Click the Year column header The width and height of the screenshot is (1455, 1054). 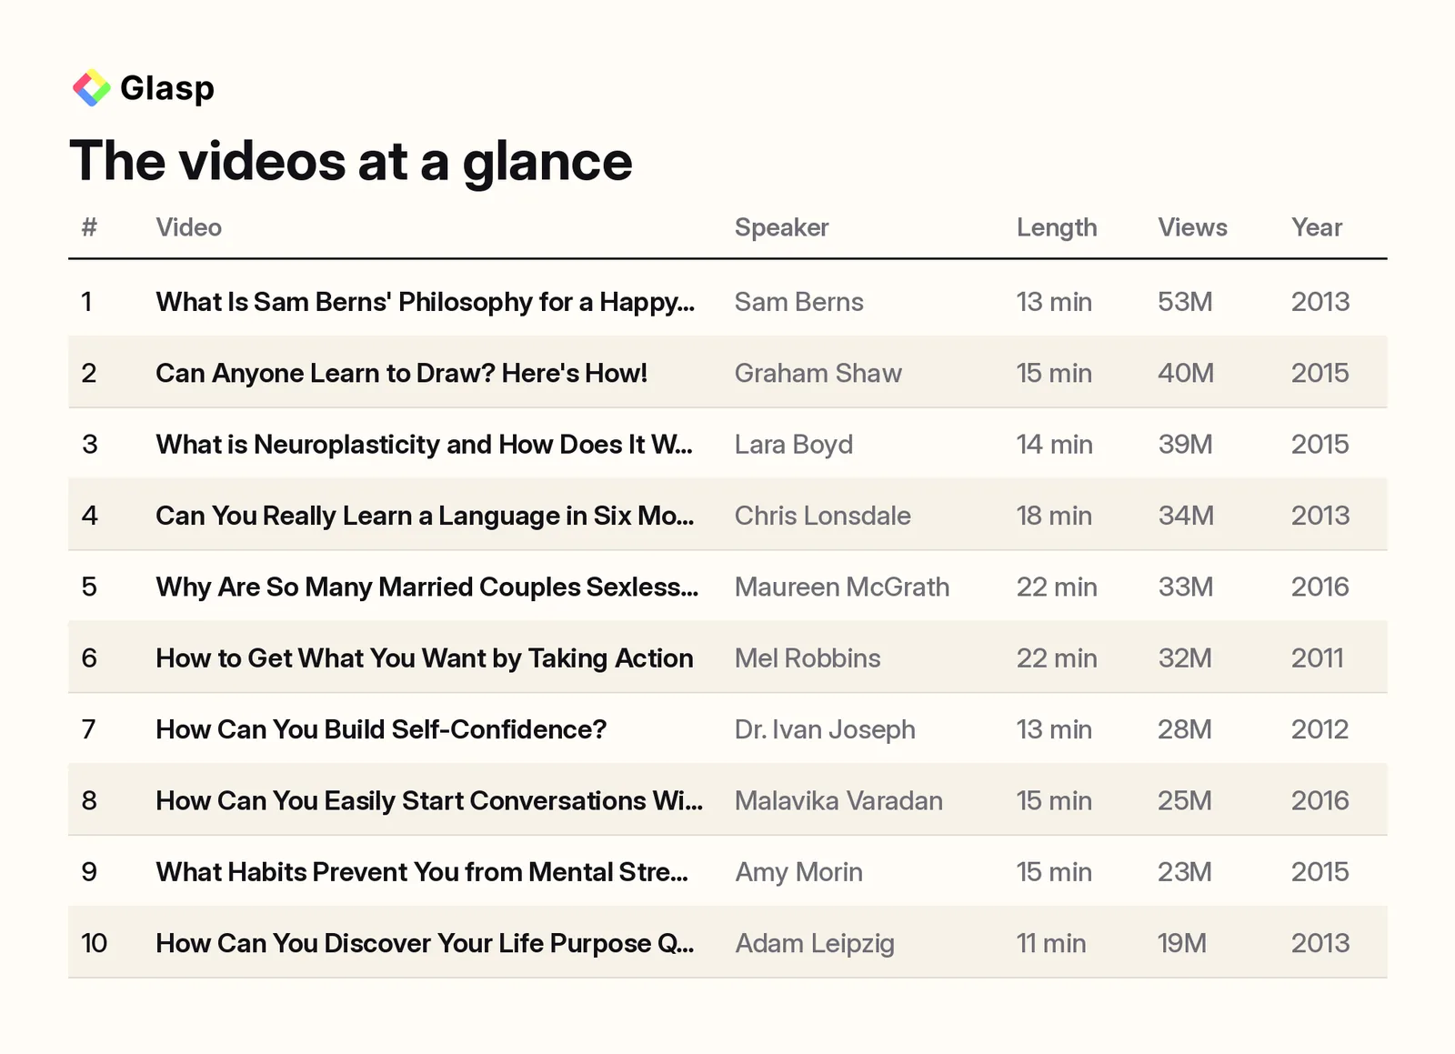click(x=1317, y=227)
